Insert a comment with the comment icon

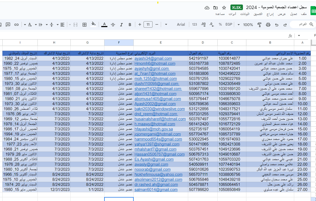pyautogui.click(x=8, y=25)
